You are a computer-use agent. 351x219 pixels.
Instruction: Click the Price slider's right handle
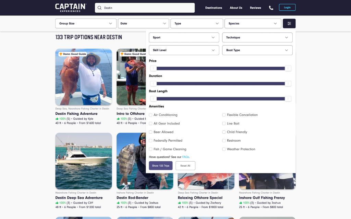(x=289, y=68)
